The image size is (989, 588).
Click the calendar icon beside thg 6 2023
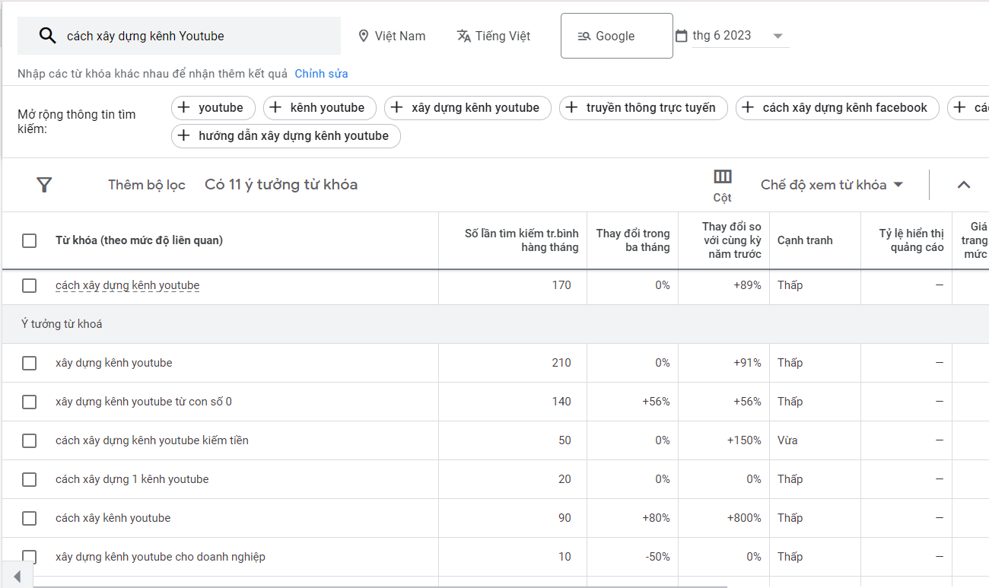[x=681, y=36]
